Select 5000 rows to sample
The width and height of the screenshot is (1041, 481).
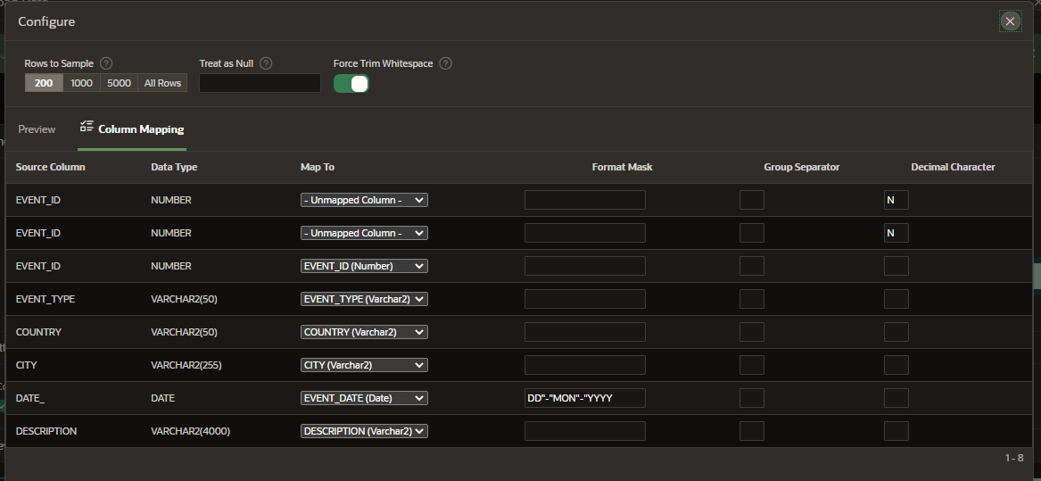coord(119,83)
